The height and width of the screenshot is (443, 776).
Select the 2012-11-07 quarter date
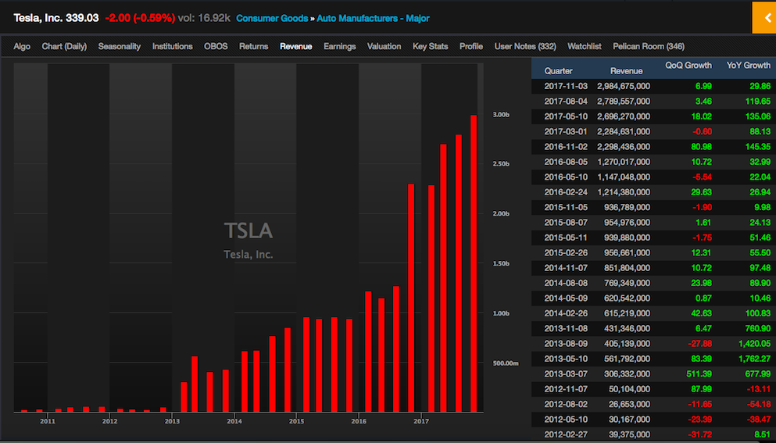click(566, 389)
